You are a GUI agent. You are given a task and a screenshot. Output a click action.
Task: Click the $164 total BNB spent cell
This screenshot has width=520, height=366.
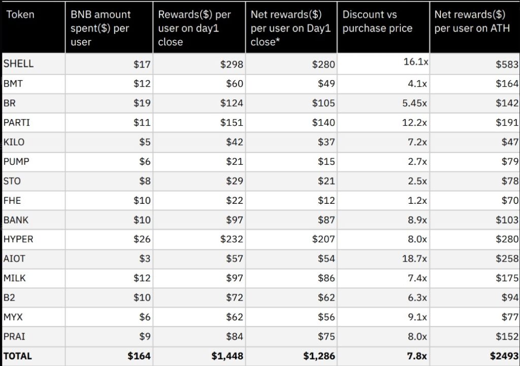click(x=139, y=356)
